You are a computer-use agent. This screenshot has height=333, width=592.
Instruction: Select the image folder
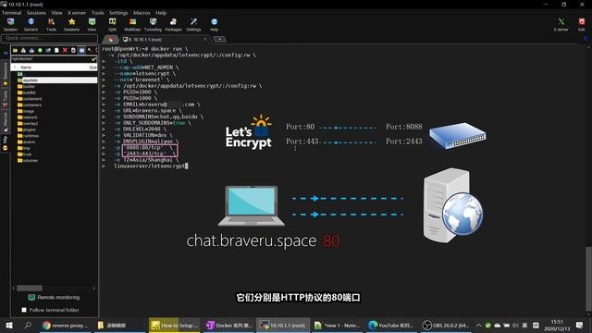(26, 111)
